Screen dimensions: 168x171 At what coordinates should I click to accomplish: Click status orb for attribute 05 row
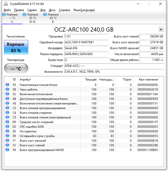point(7,85)
